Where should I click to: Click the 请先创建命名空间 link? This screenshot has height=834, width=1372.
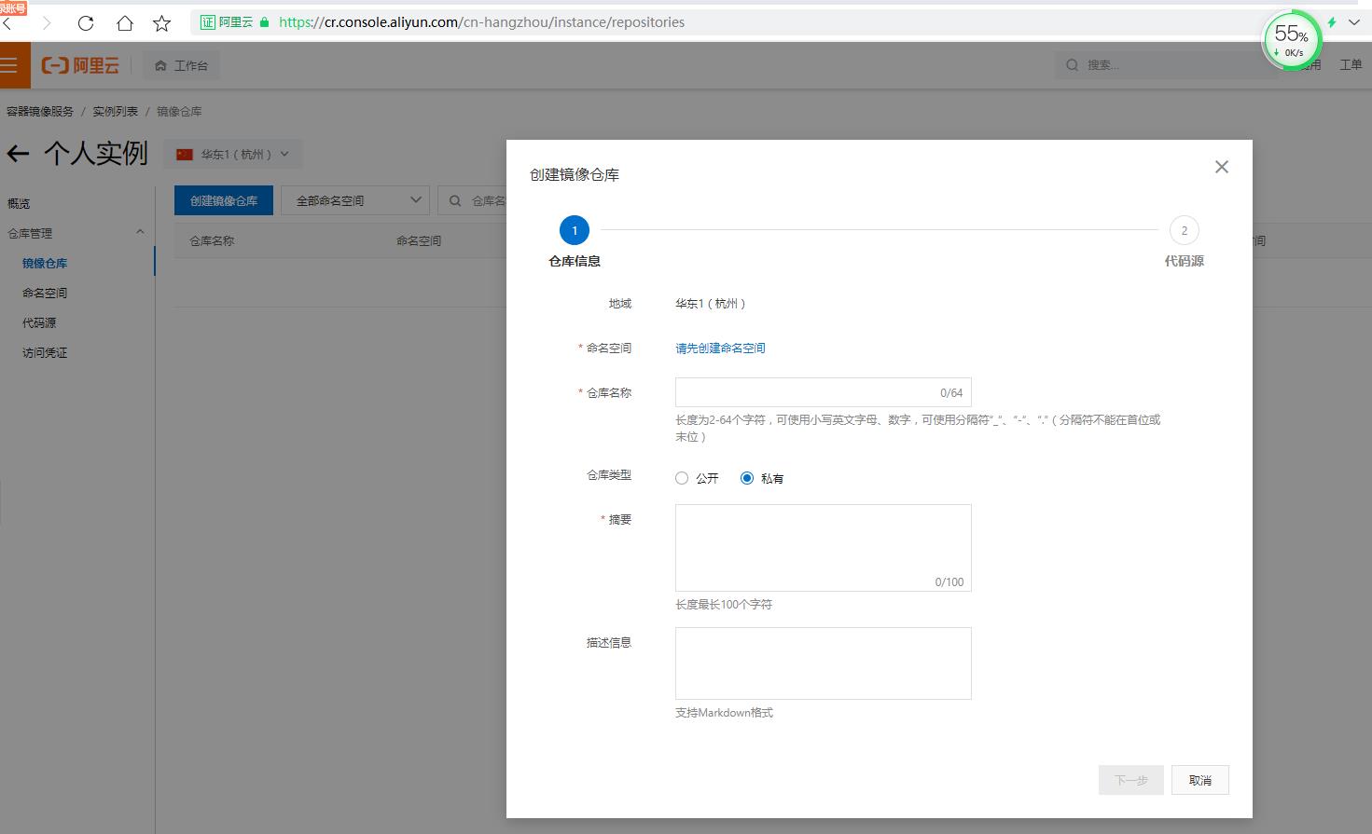point(720,348)
